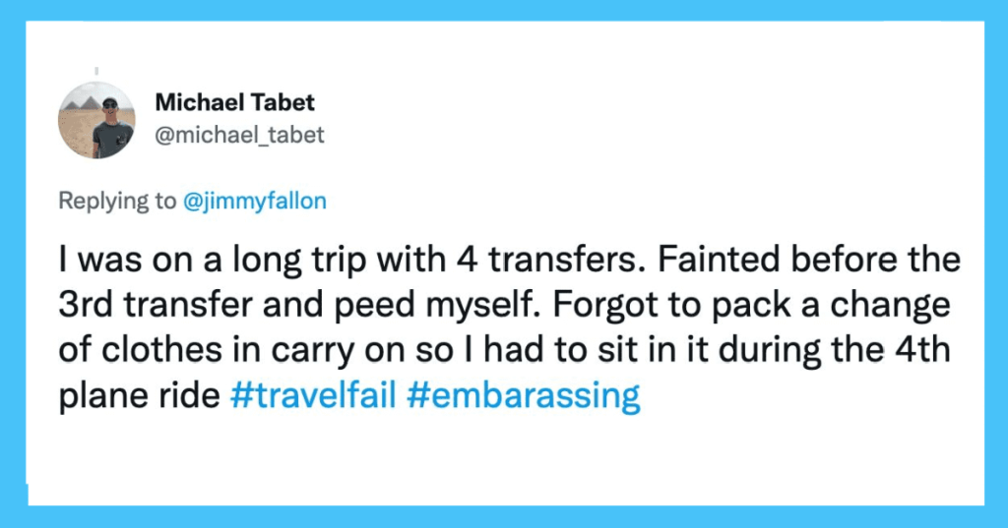Click 'plane ride' in the last line

(x=140, y=395)
